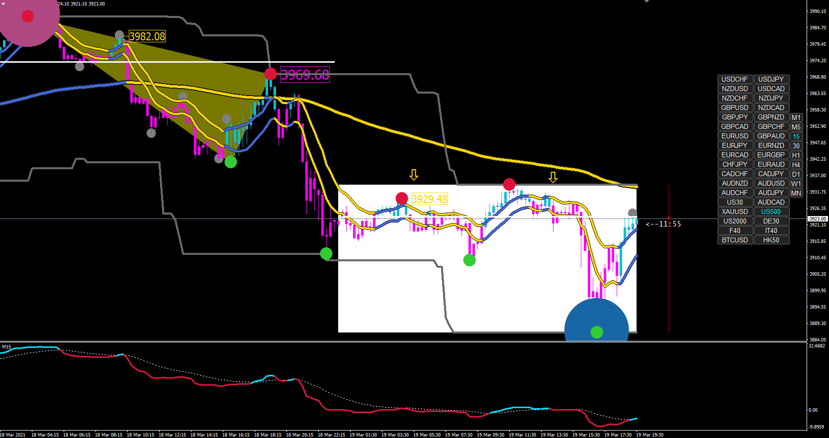Open the XAUUSD symbol chart
829x438 pixels.
coord(735,212)
